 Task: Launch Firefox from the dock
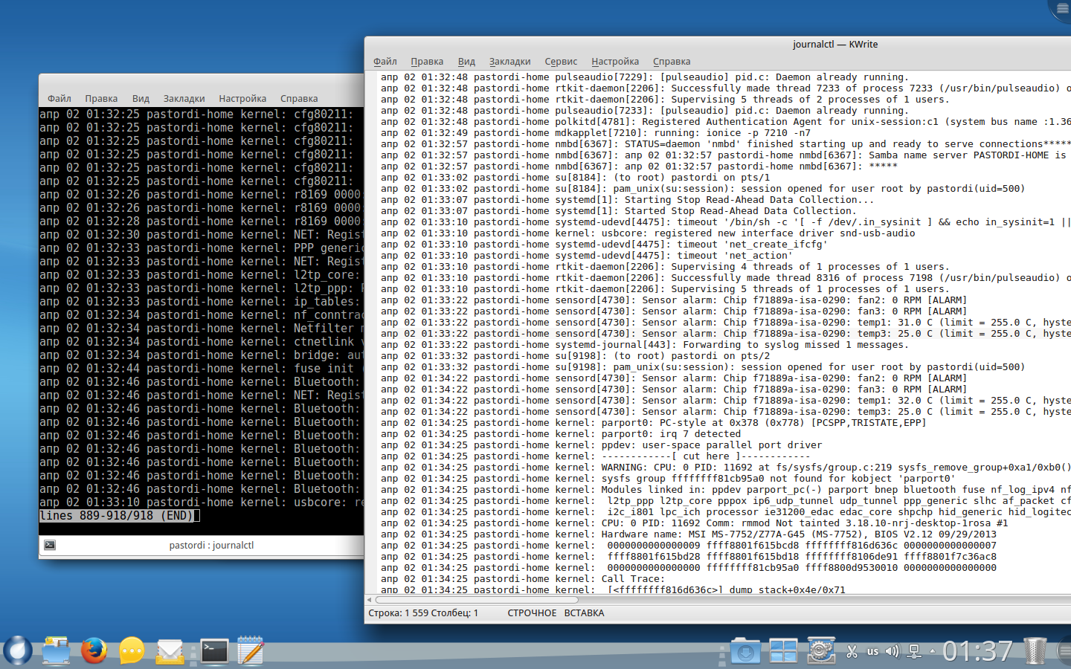(94, 650)
